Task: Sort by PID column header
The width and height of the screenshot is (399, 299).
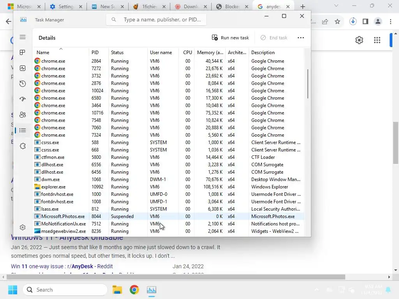Action: (99, 53)
